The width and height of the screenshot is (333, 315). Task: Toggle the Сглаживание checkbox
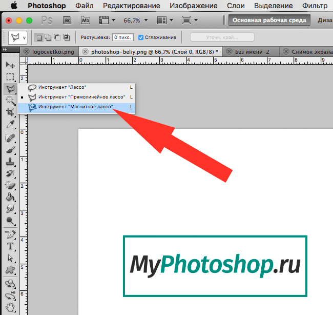pos(141,37)
